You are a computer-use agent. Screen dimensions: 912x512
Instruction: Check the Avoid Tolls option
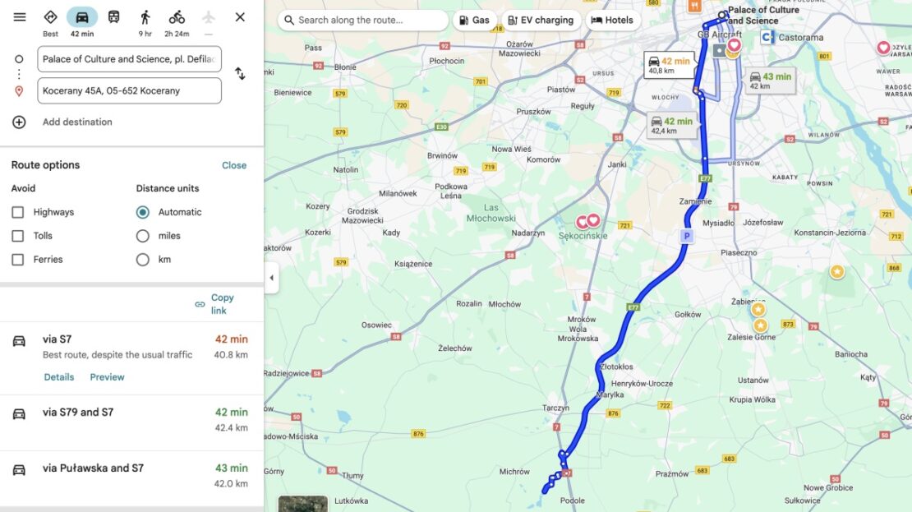pos(18,236)
